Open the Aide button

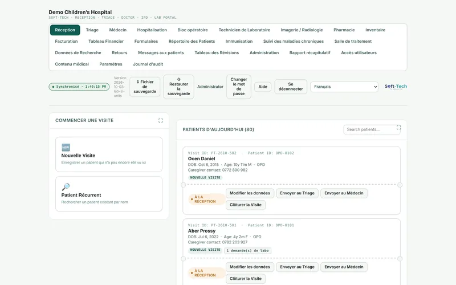pyautogui.click(x=263, y=87)
